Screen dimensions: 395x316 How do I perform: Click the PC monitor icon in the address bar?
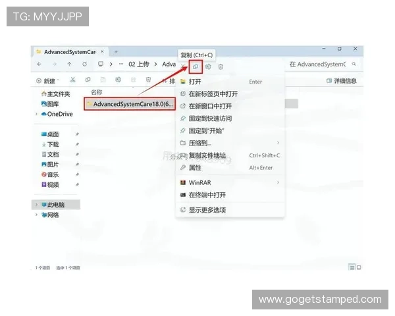(101, 64)
